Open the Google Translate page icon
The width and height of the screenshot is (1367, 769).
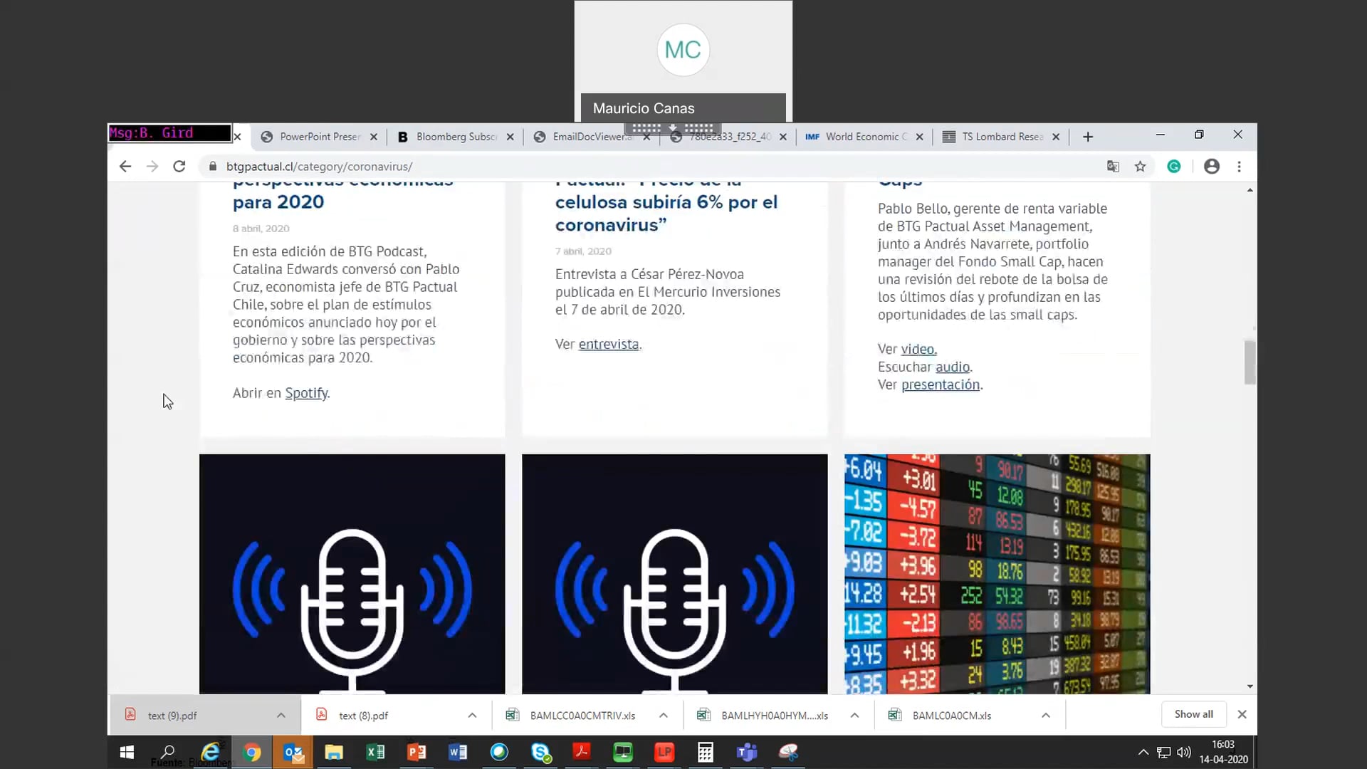pyautogui.click(x=1113, y=167)
